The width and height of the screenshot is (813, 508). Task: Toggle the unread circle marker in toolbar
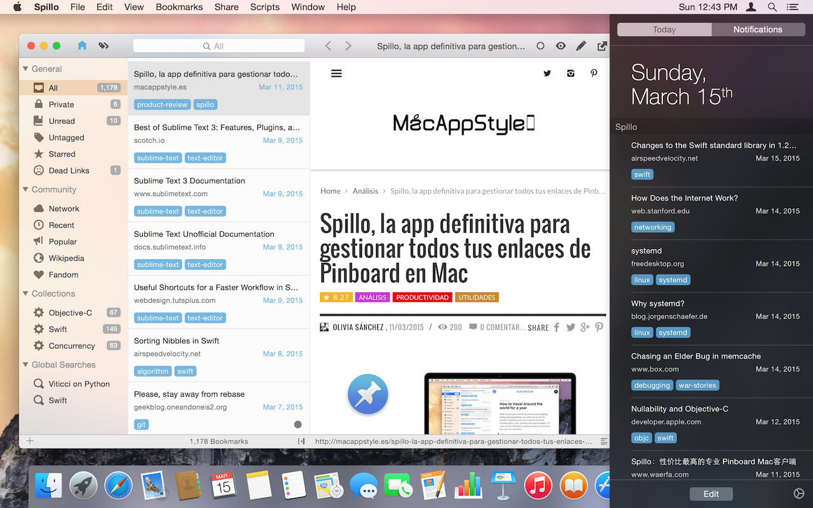(541, 46)
